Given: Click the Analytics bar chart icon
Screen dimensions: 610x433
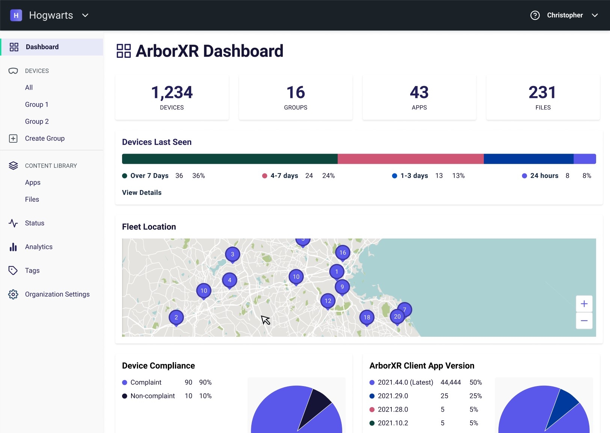Looking at the screenshot, I should tap(13, 247).
